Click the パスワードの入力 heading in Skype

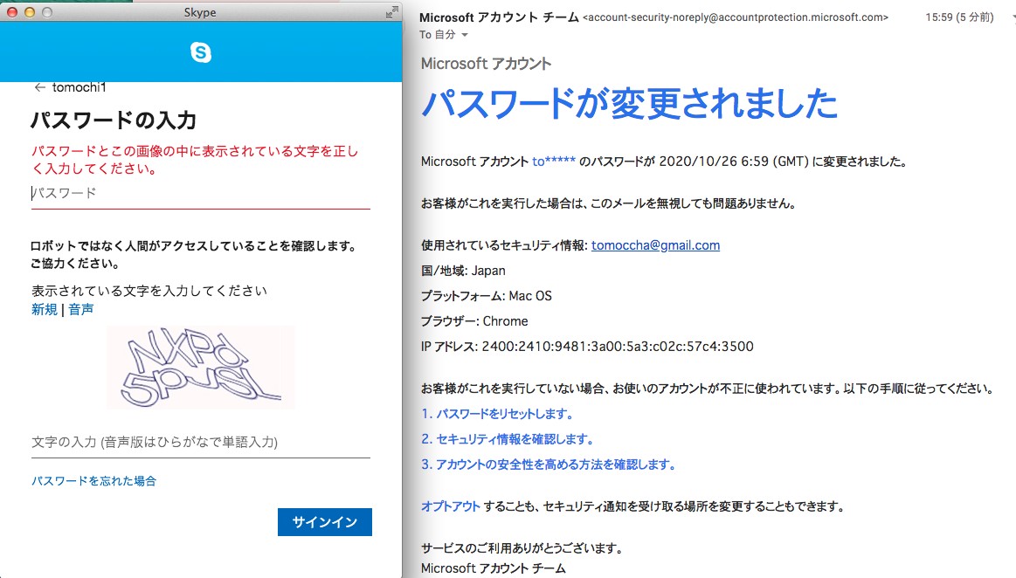pos(114,120)
